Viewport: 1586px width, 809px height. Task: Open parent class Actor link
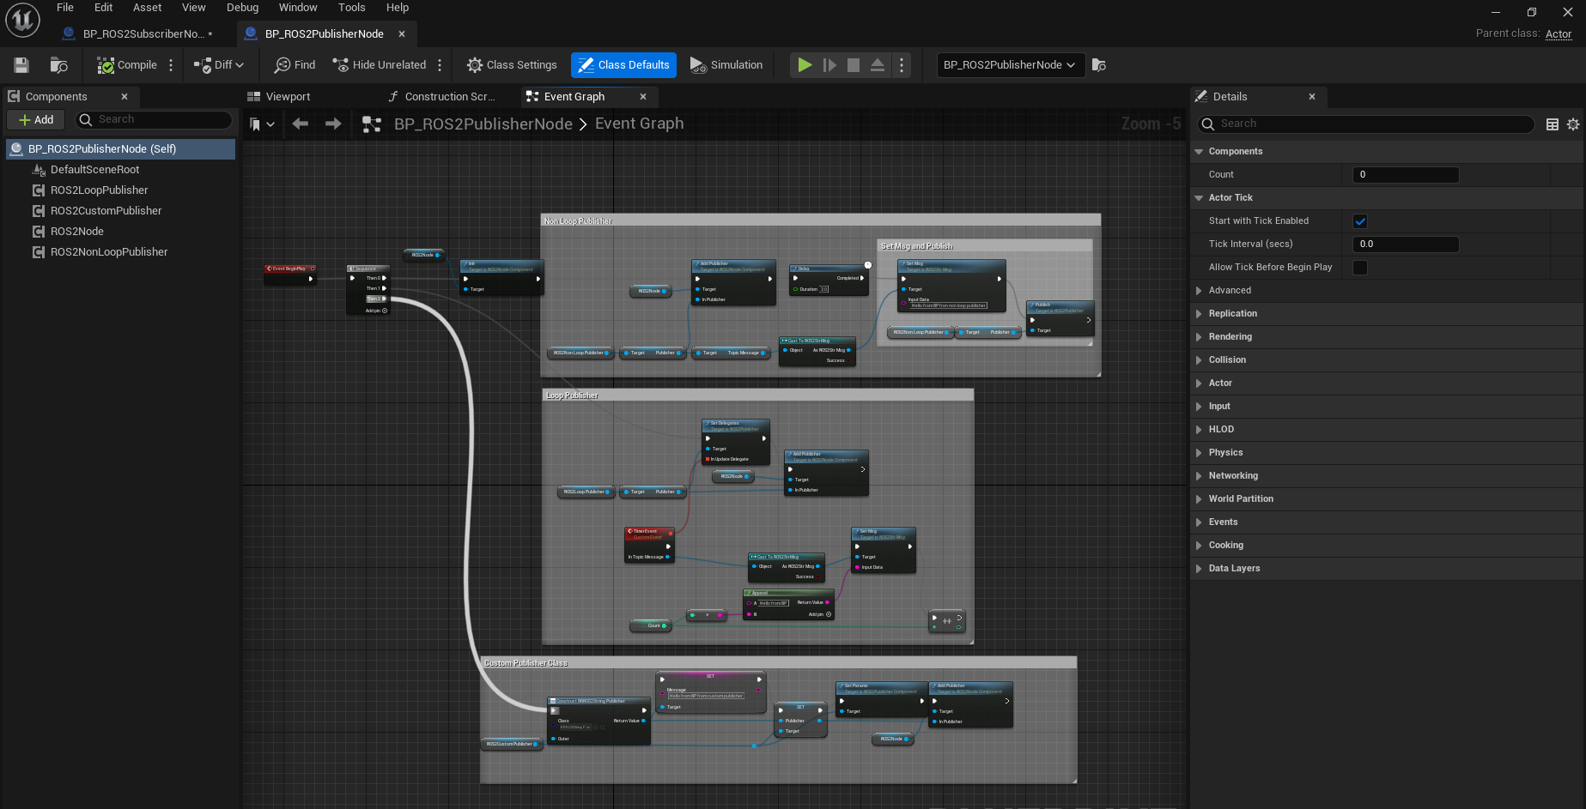point(1559,34)
